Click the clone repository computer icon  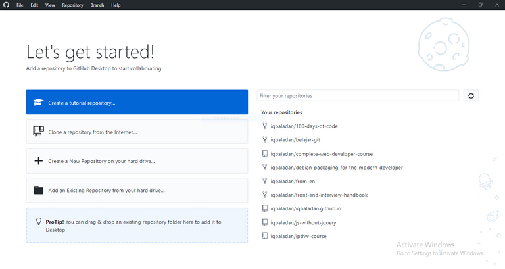pos(38,131)
